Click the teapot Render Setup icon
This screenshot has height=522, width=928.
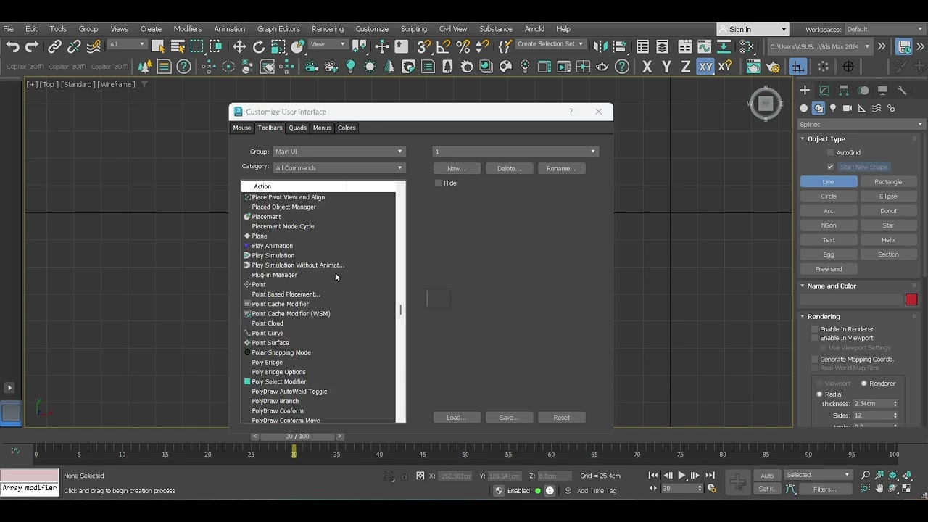point(773,67)
